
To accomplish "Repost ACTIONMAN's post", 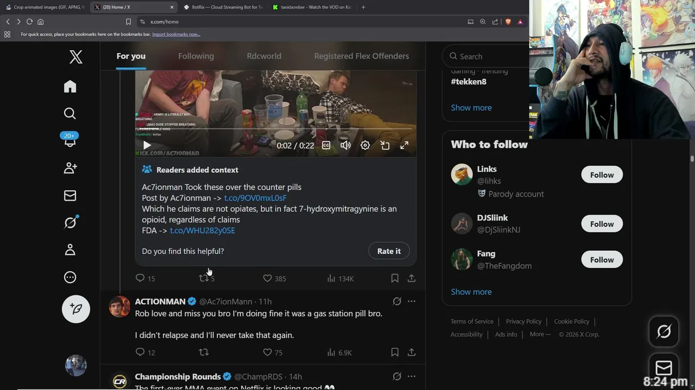I will click(x=204, y=353).
